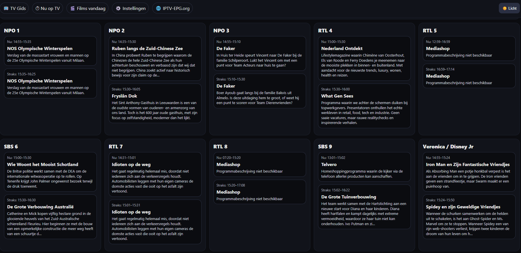Open the upcoming Idioten op de weg at 15:01
The width and height of the screenshot is (521, 253).
coord(155,222)
